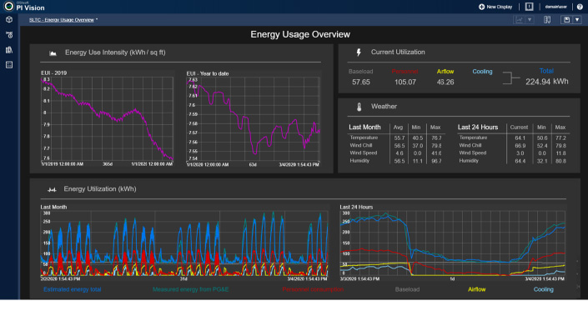The height and width of the screenshot is (331, 588).
Task: Click the Airflow legend label below trends
Action: [476, 289]
